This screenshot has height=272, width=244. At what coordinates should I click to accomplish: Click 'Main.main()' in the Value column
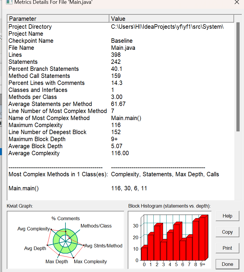pyautogui.click(x=126, y=118)
